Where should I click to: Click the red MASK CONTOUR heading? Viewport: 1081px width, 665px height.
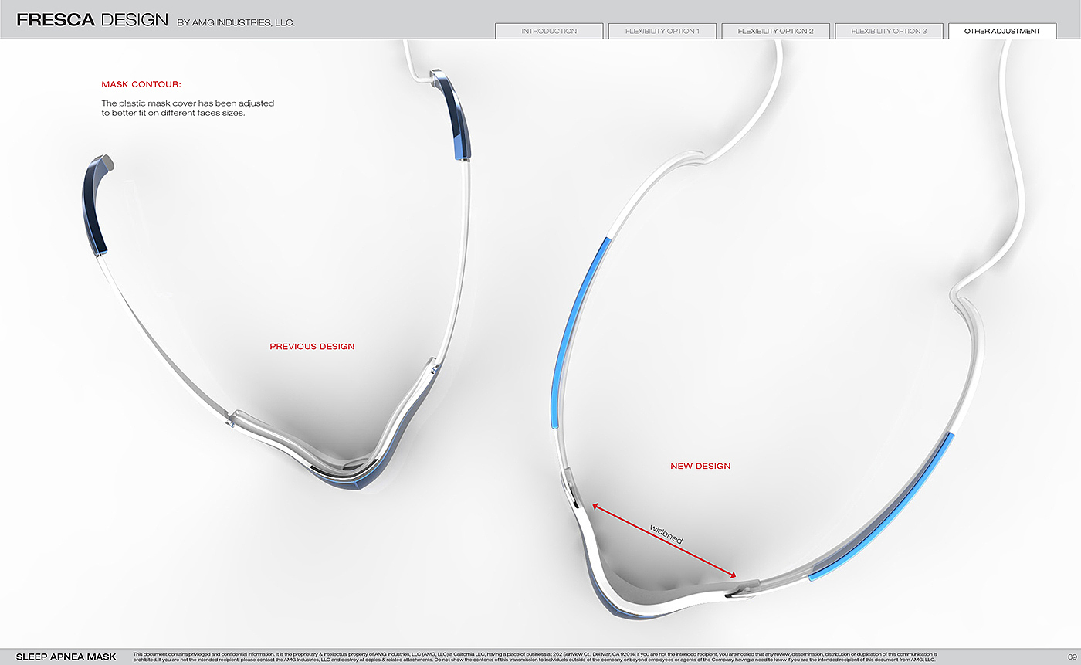pyautogui.click(x=141, y=84)
